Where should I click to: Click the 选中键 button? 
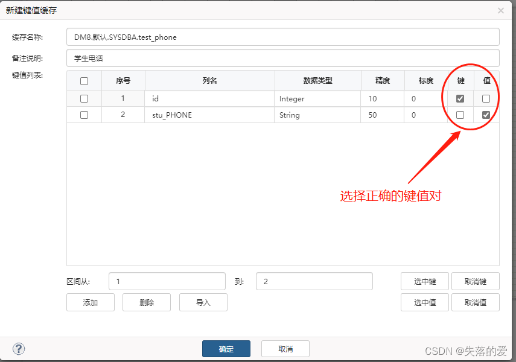425,281
